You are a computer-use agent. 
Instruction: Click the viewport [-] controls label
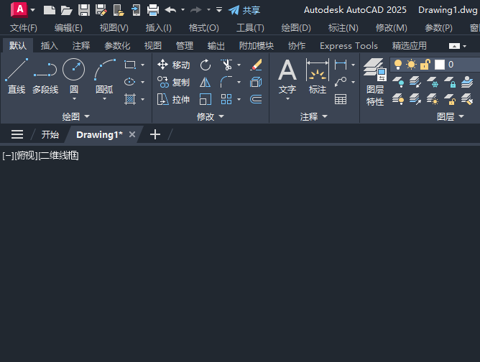click(8, 156)
